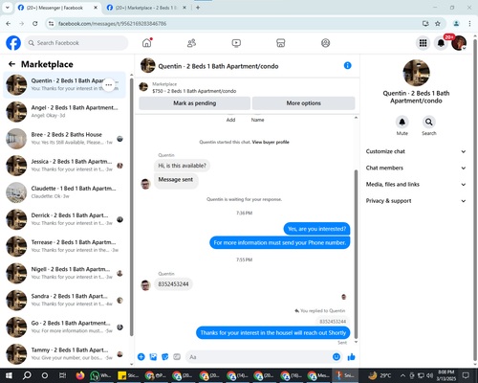The width and height of the screenshot is (478, 383).
Task: Open the Watch video icon
Action: (x=236, y=43)
